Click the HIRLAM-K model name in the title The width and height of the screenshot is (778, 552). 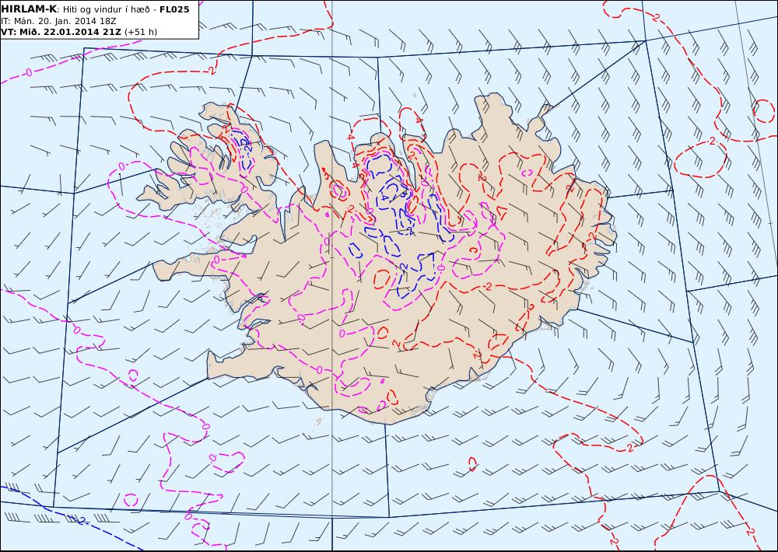tap(29, 9)
